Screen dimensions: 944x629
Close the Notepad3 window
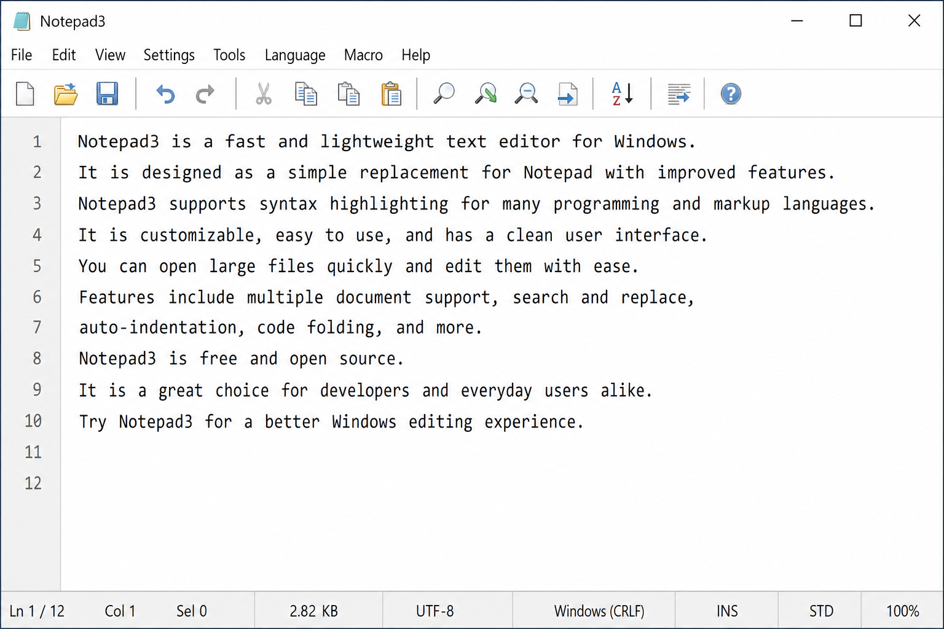click(x=914, y=21)
